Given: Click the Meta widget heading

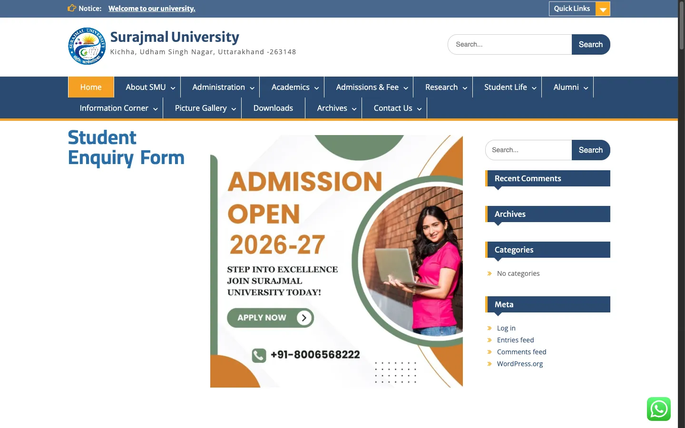Looking at the screenshot, I should tap(548, 304).
